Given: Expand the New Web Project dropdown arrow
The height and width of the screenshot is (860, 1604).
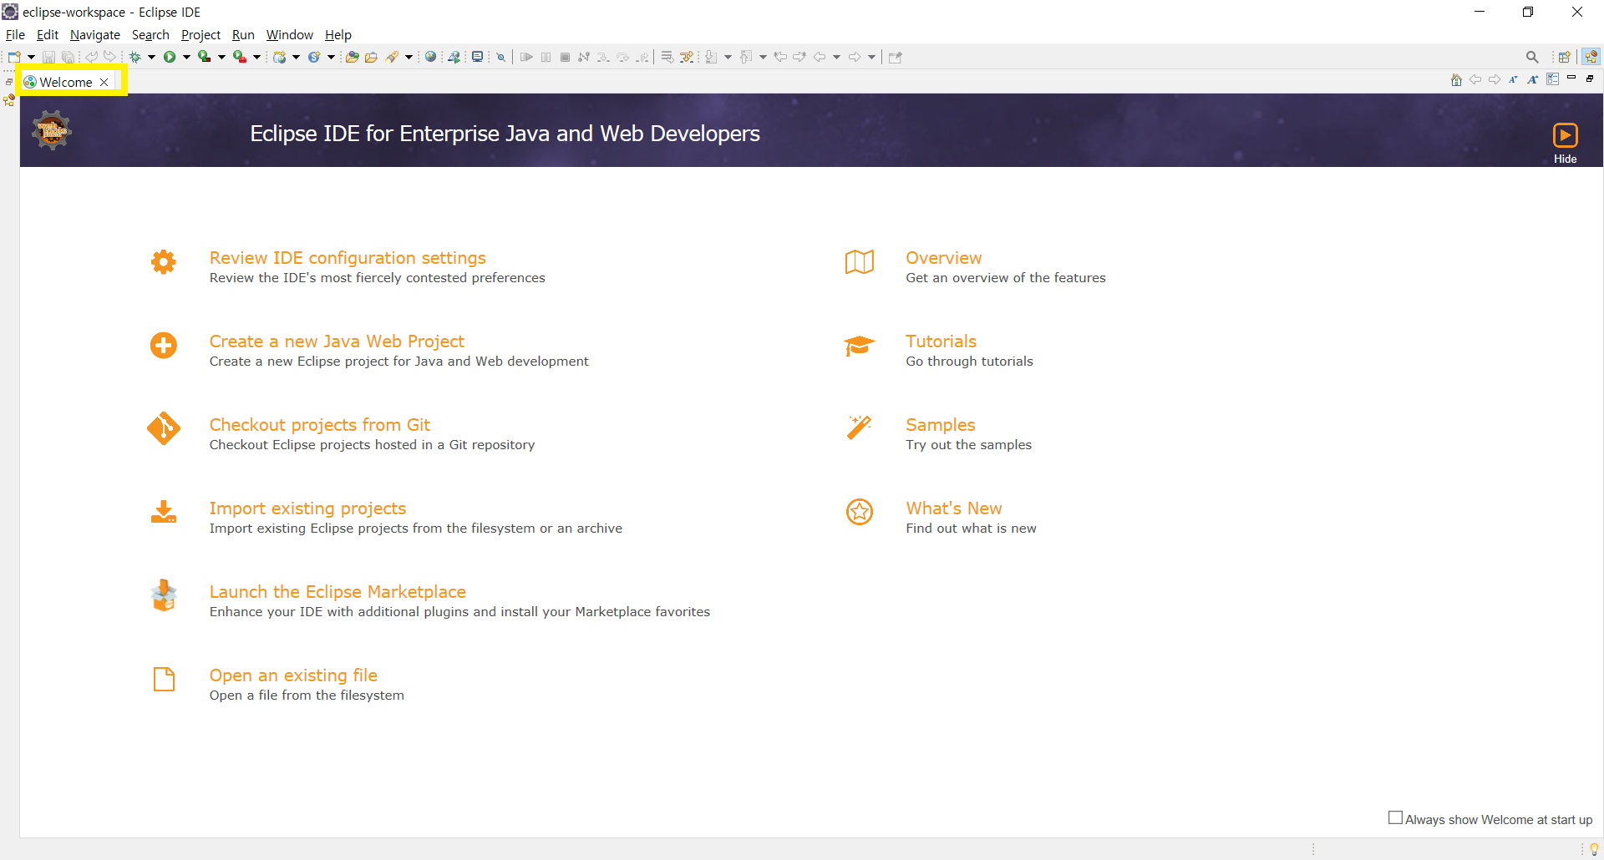Looking at the screenshot, I should (x=296, y=57).
